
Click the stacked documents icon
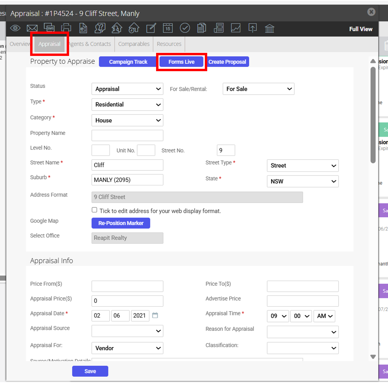pos(202,28)
